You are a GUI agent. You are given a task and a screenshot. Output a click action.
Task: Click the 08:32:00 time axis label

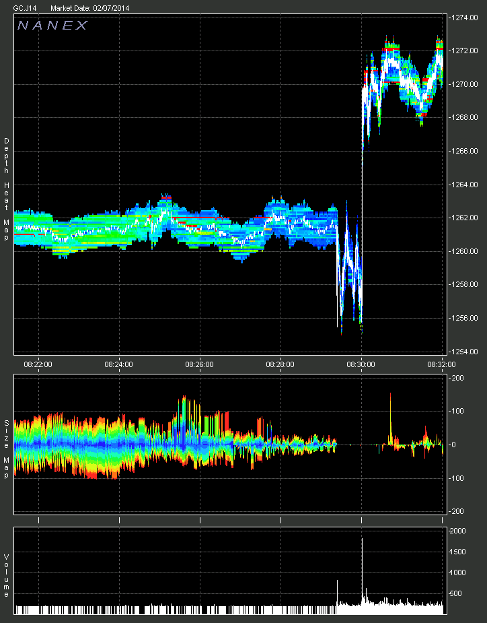[441, 364]
